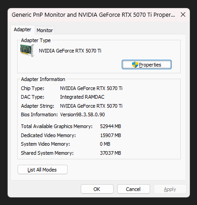Click the 37037 MB shared memory value
The image size is (197, 205).
coord(110,153)
